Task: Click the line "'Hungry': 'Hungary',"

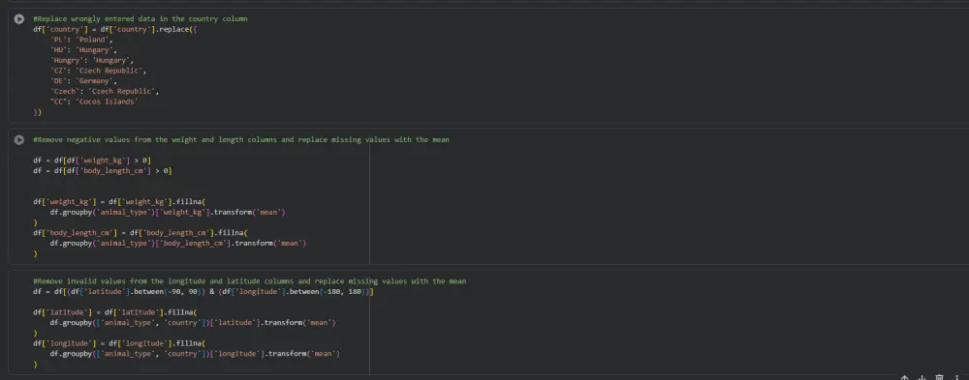Action: [x=92, y=61]
